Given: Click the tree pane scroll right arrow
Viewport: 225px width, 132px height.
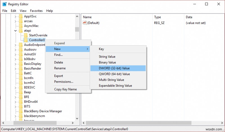Looking at the screenshot, I should [x=73, y=123].
